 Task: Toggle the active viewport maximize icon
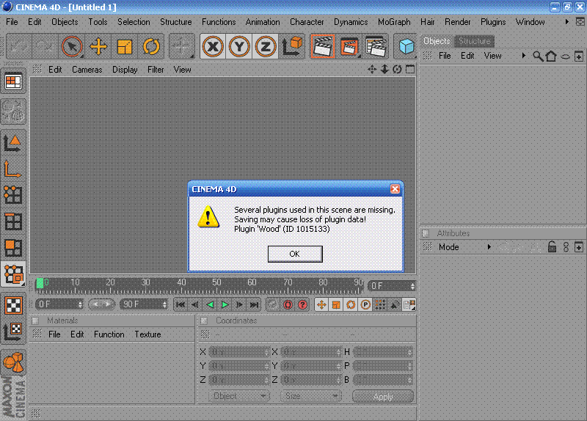(410, 69)
